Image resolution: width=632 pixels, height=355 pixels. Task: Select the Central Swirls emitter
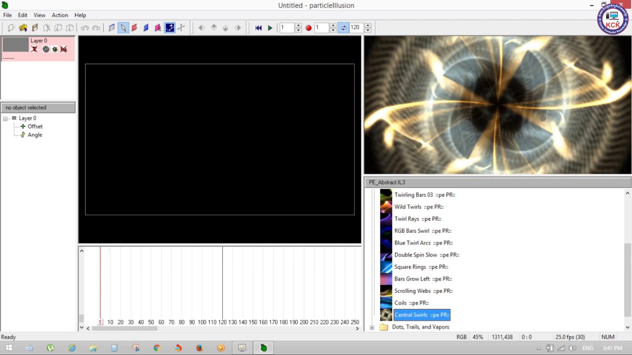[x=422, y=315]
